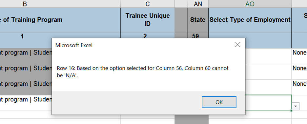This screenshot has width=307, height=124.
Task: Click the Select Type of Employment header
Action: [250, 20]
